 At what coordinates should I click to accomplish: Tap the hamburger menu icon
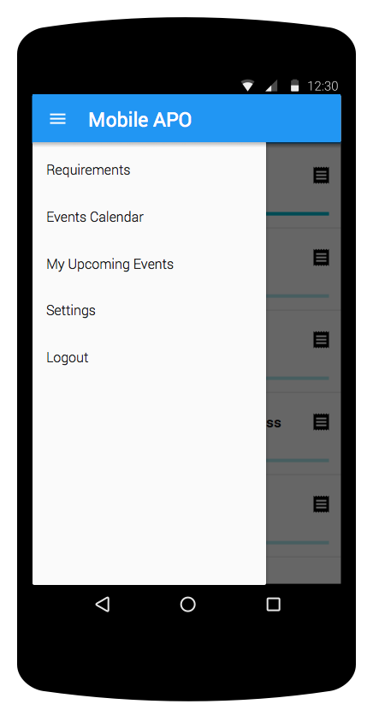(57, 119)
